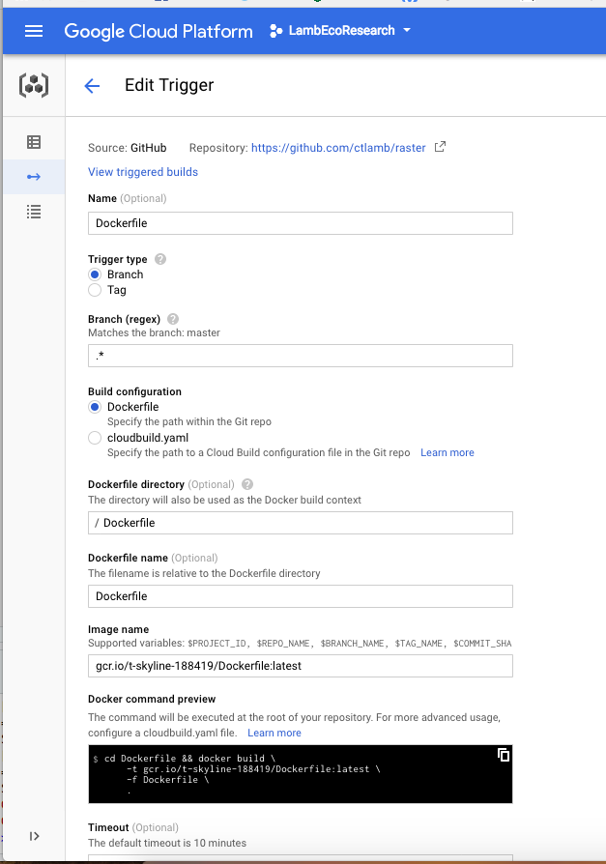
Task: Click into the Name input field
Action: [x=301, y=223]
